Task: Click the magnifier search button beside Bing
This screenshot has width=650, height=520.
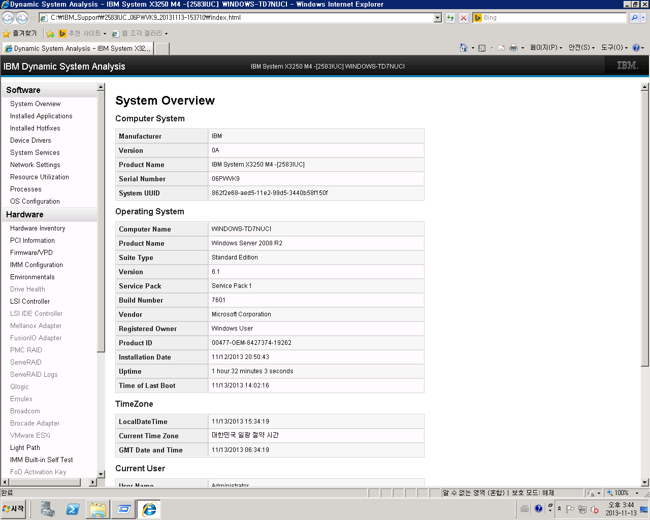Action: pos(634,18)
